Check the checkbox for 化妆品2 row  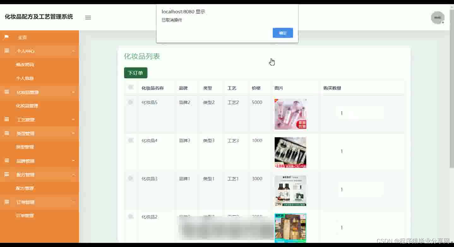point(130,217)
